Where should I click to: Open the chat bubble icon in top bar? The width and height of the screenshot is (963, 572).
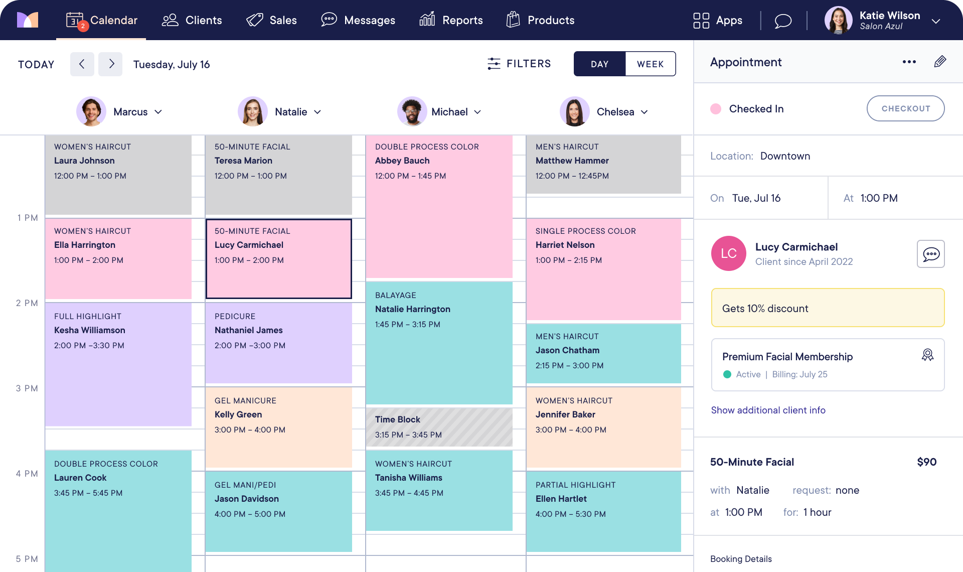point(783,21)
